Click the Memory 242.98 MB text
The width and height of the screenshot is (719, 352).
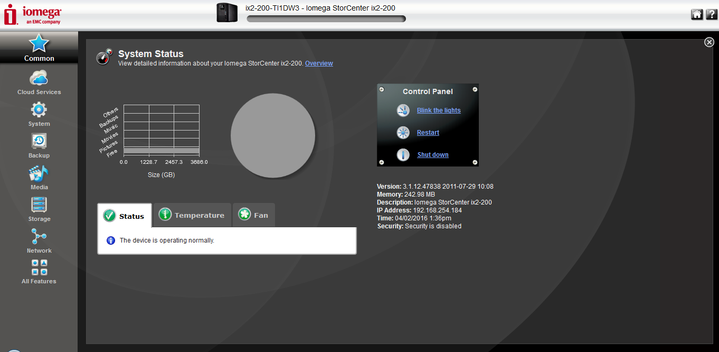[x=406, y=194]
